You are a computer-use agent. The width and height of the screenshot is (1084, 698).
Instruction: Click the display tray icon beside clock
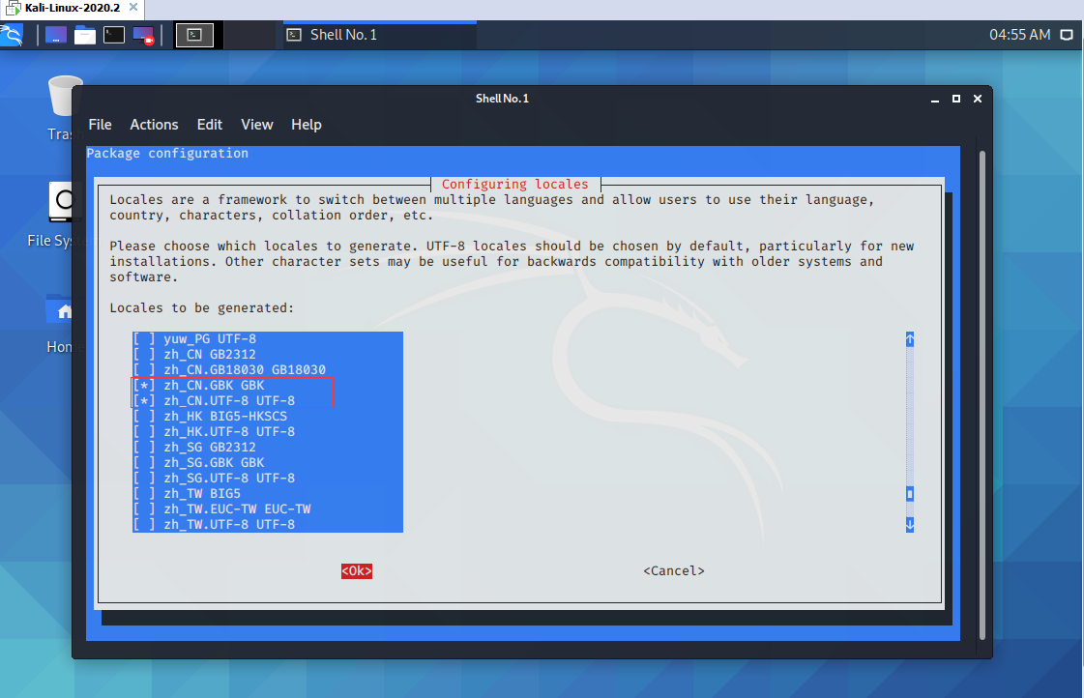1068,35
